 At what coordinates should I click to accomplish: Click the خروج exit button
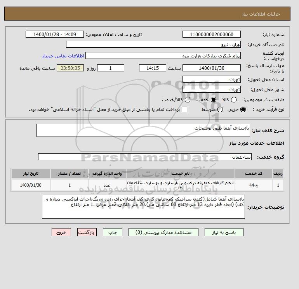pyautogui.click(x=61, y=232)
